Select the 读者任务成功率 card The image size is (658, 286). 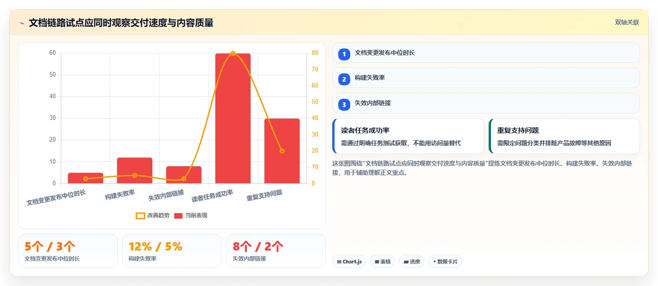pyautogui.click(x=408, y=136)
